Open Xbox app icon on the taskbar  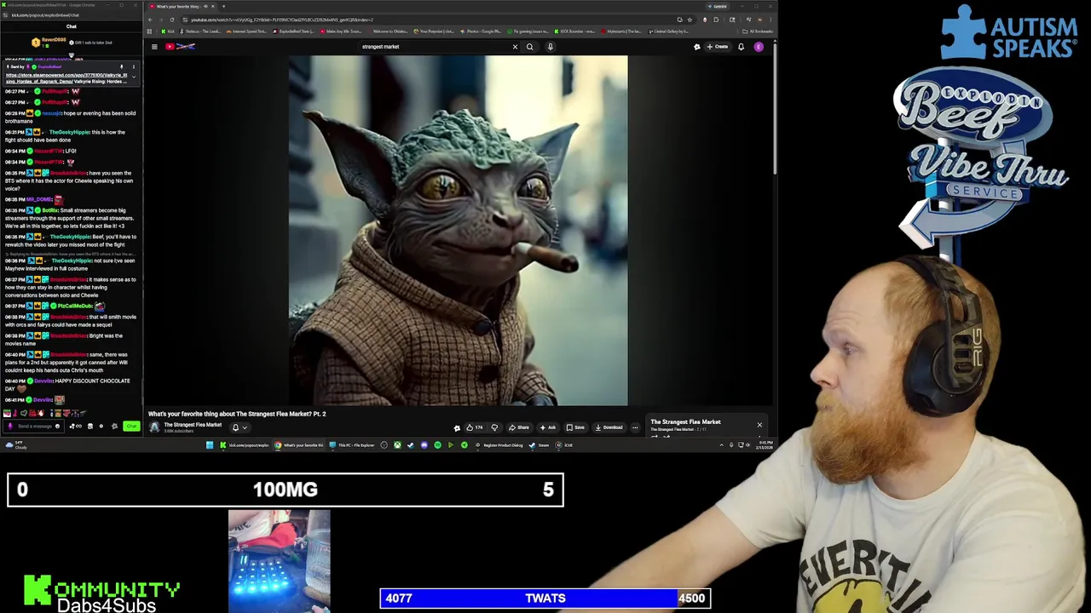click(397, 445)
